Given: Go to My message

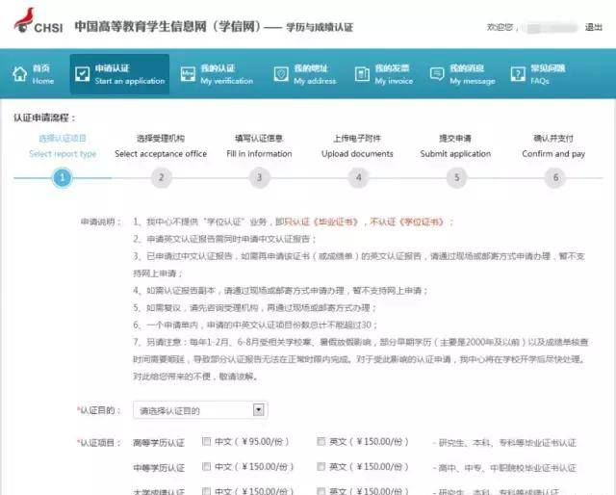Looking at the screenshot, I should pos(462,74).
